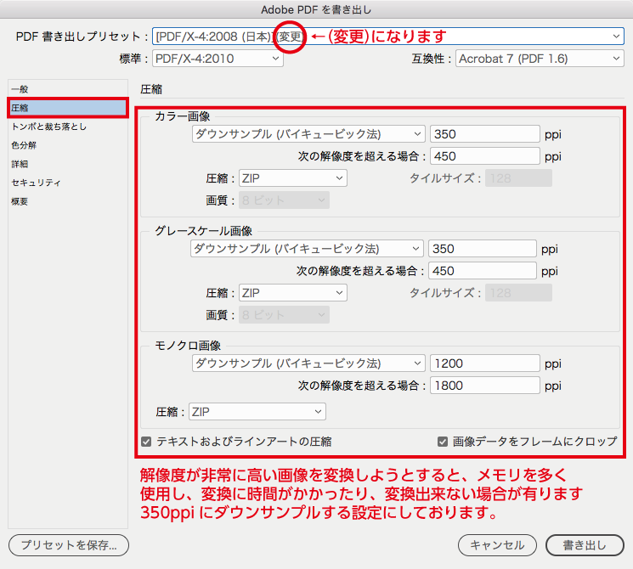Click カラー画像 タイルサイズ 128 field
The height and width of the screenshot is (569, 633).
519,178
